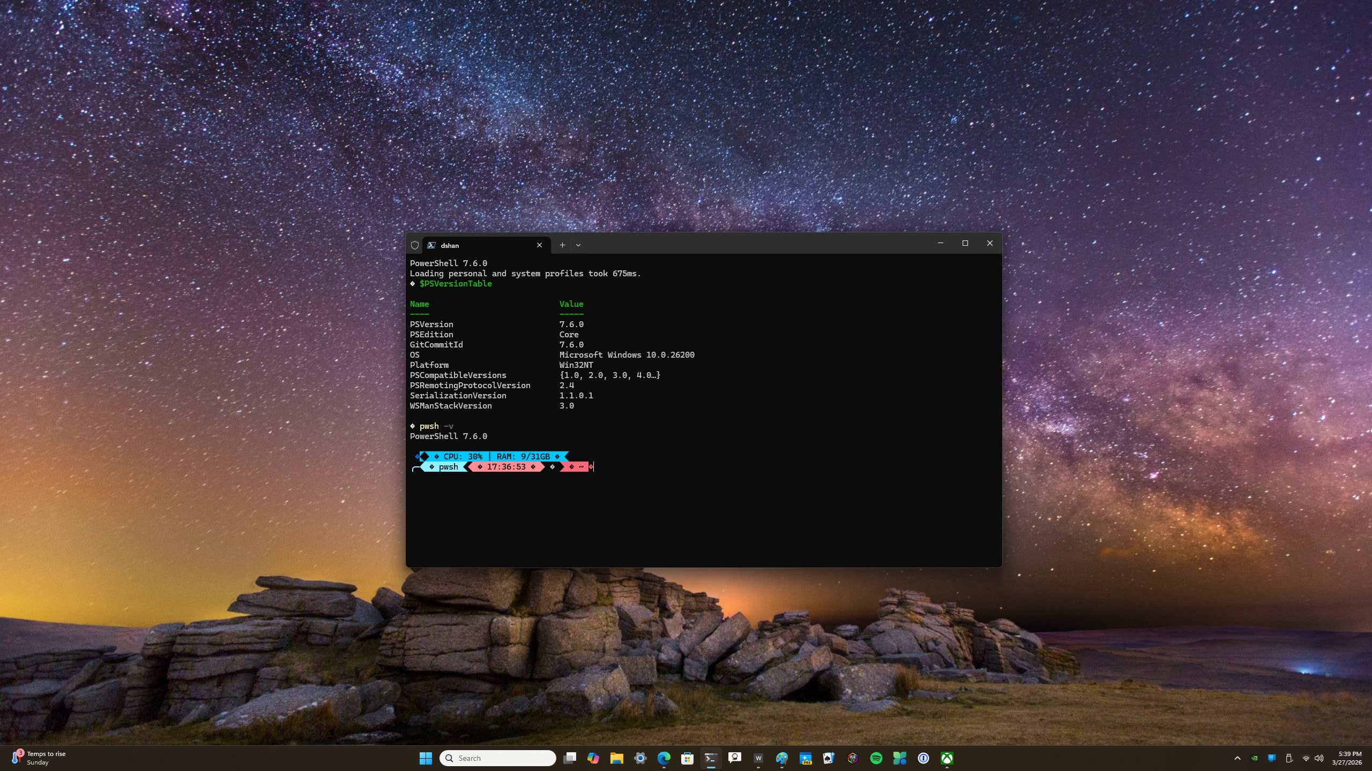
Task: Close the dshan terminal tab
Action: coord(539,245)
